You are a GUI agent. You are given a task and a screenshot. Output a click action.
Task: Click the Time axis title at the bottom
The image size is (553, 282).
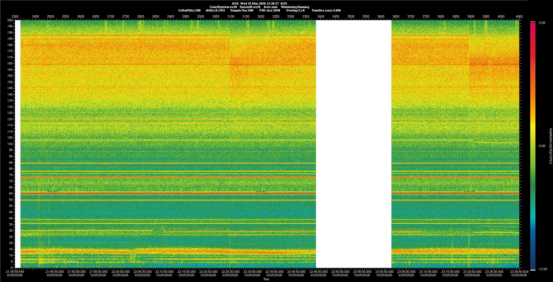pos(266,279)
